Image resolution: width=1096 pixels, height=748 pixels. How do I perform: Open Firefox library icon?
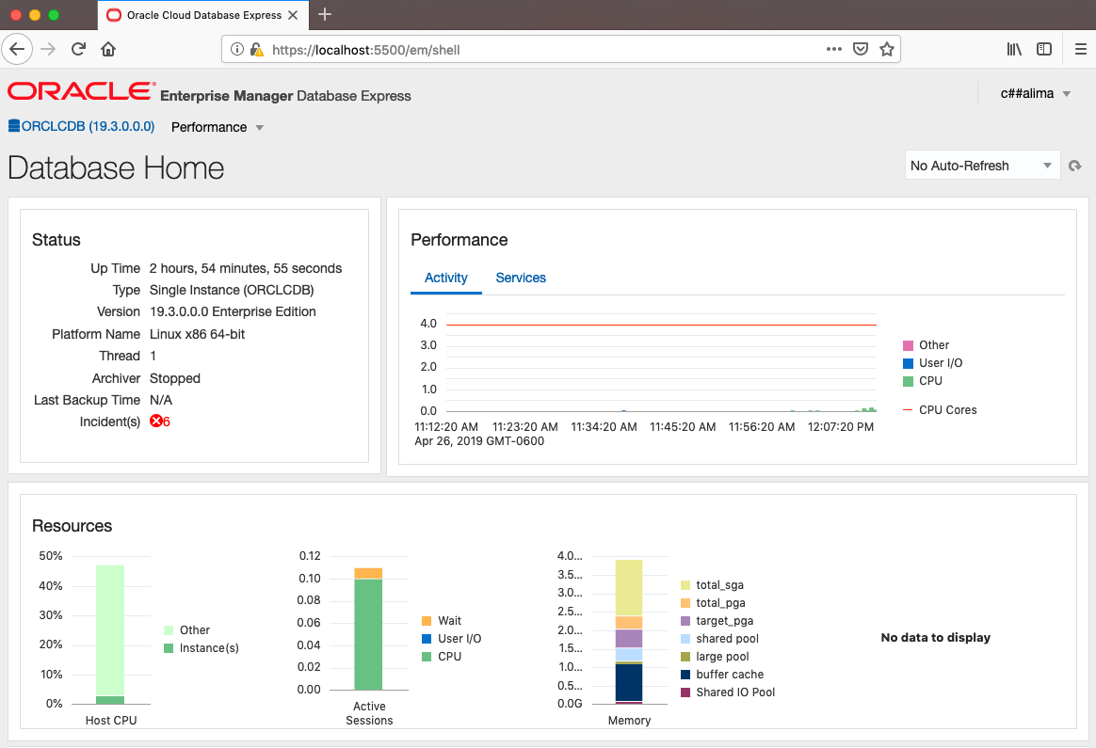pos(1014,49)
